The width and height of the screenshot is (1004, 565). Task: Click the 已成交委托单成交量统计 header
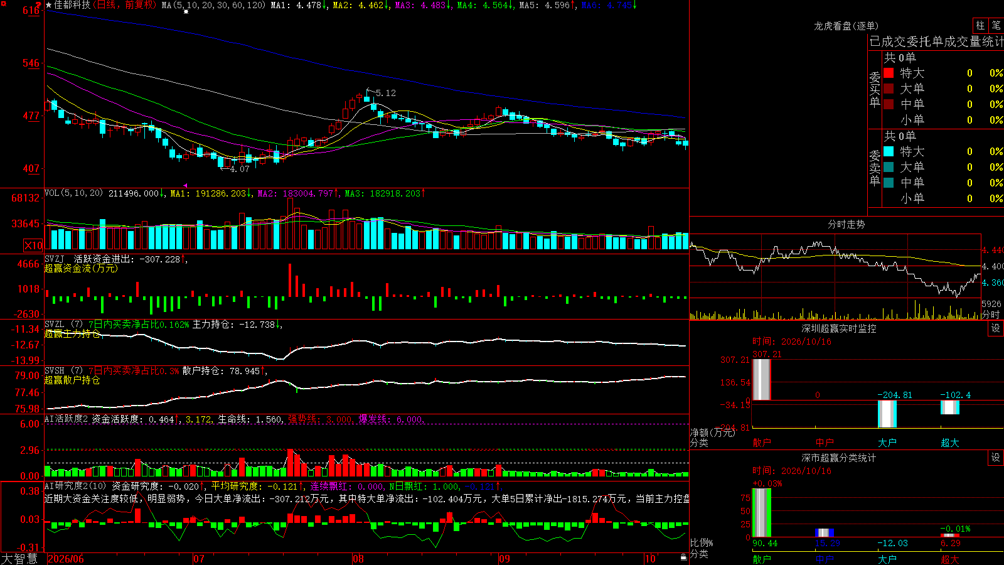[x=936, y=41]
